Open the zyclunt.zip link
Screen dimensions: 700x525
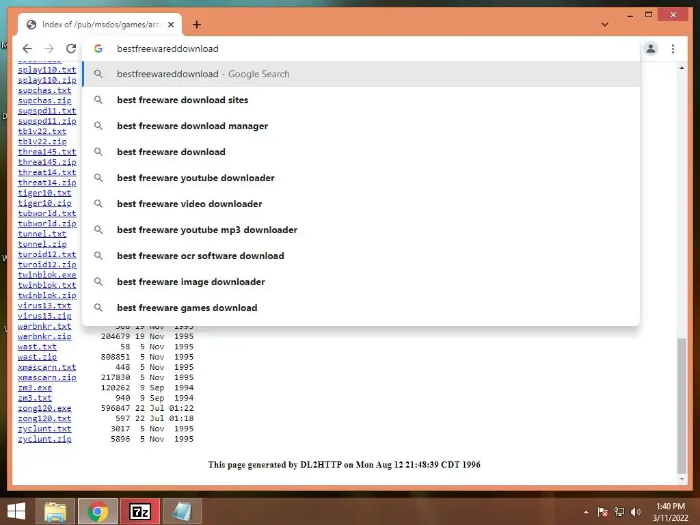pos(44,440)
